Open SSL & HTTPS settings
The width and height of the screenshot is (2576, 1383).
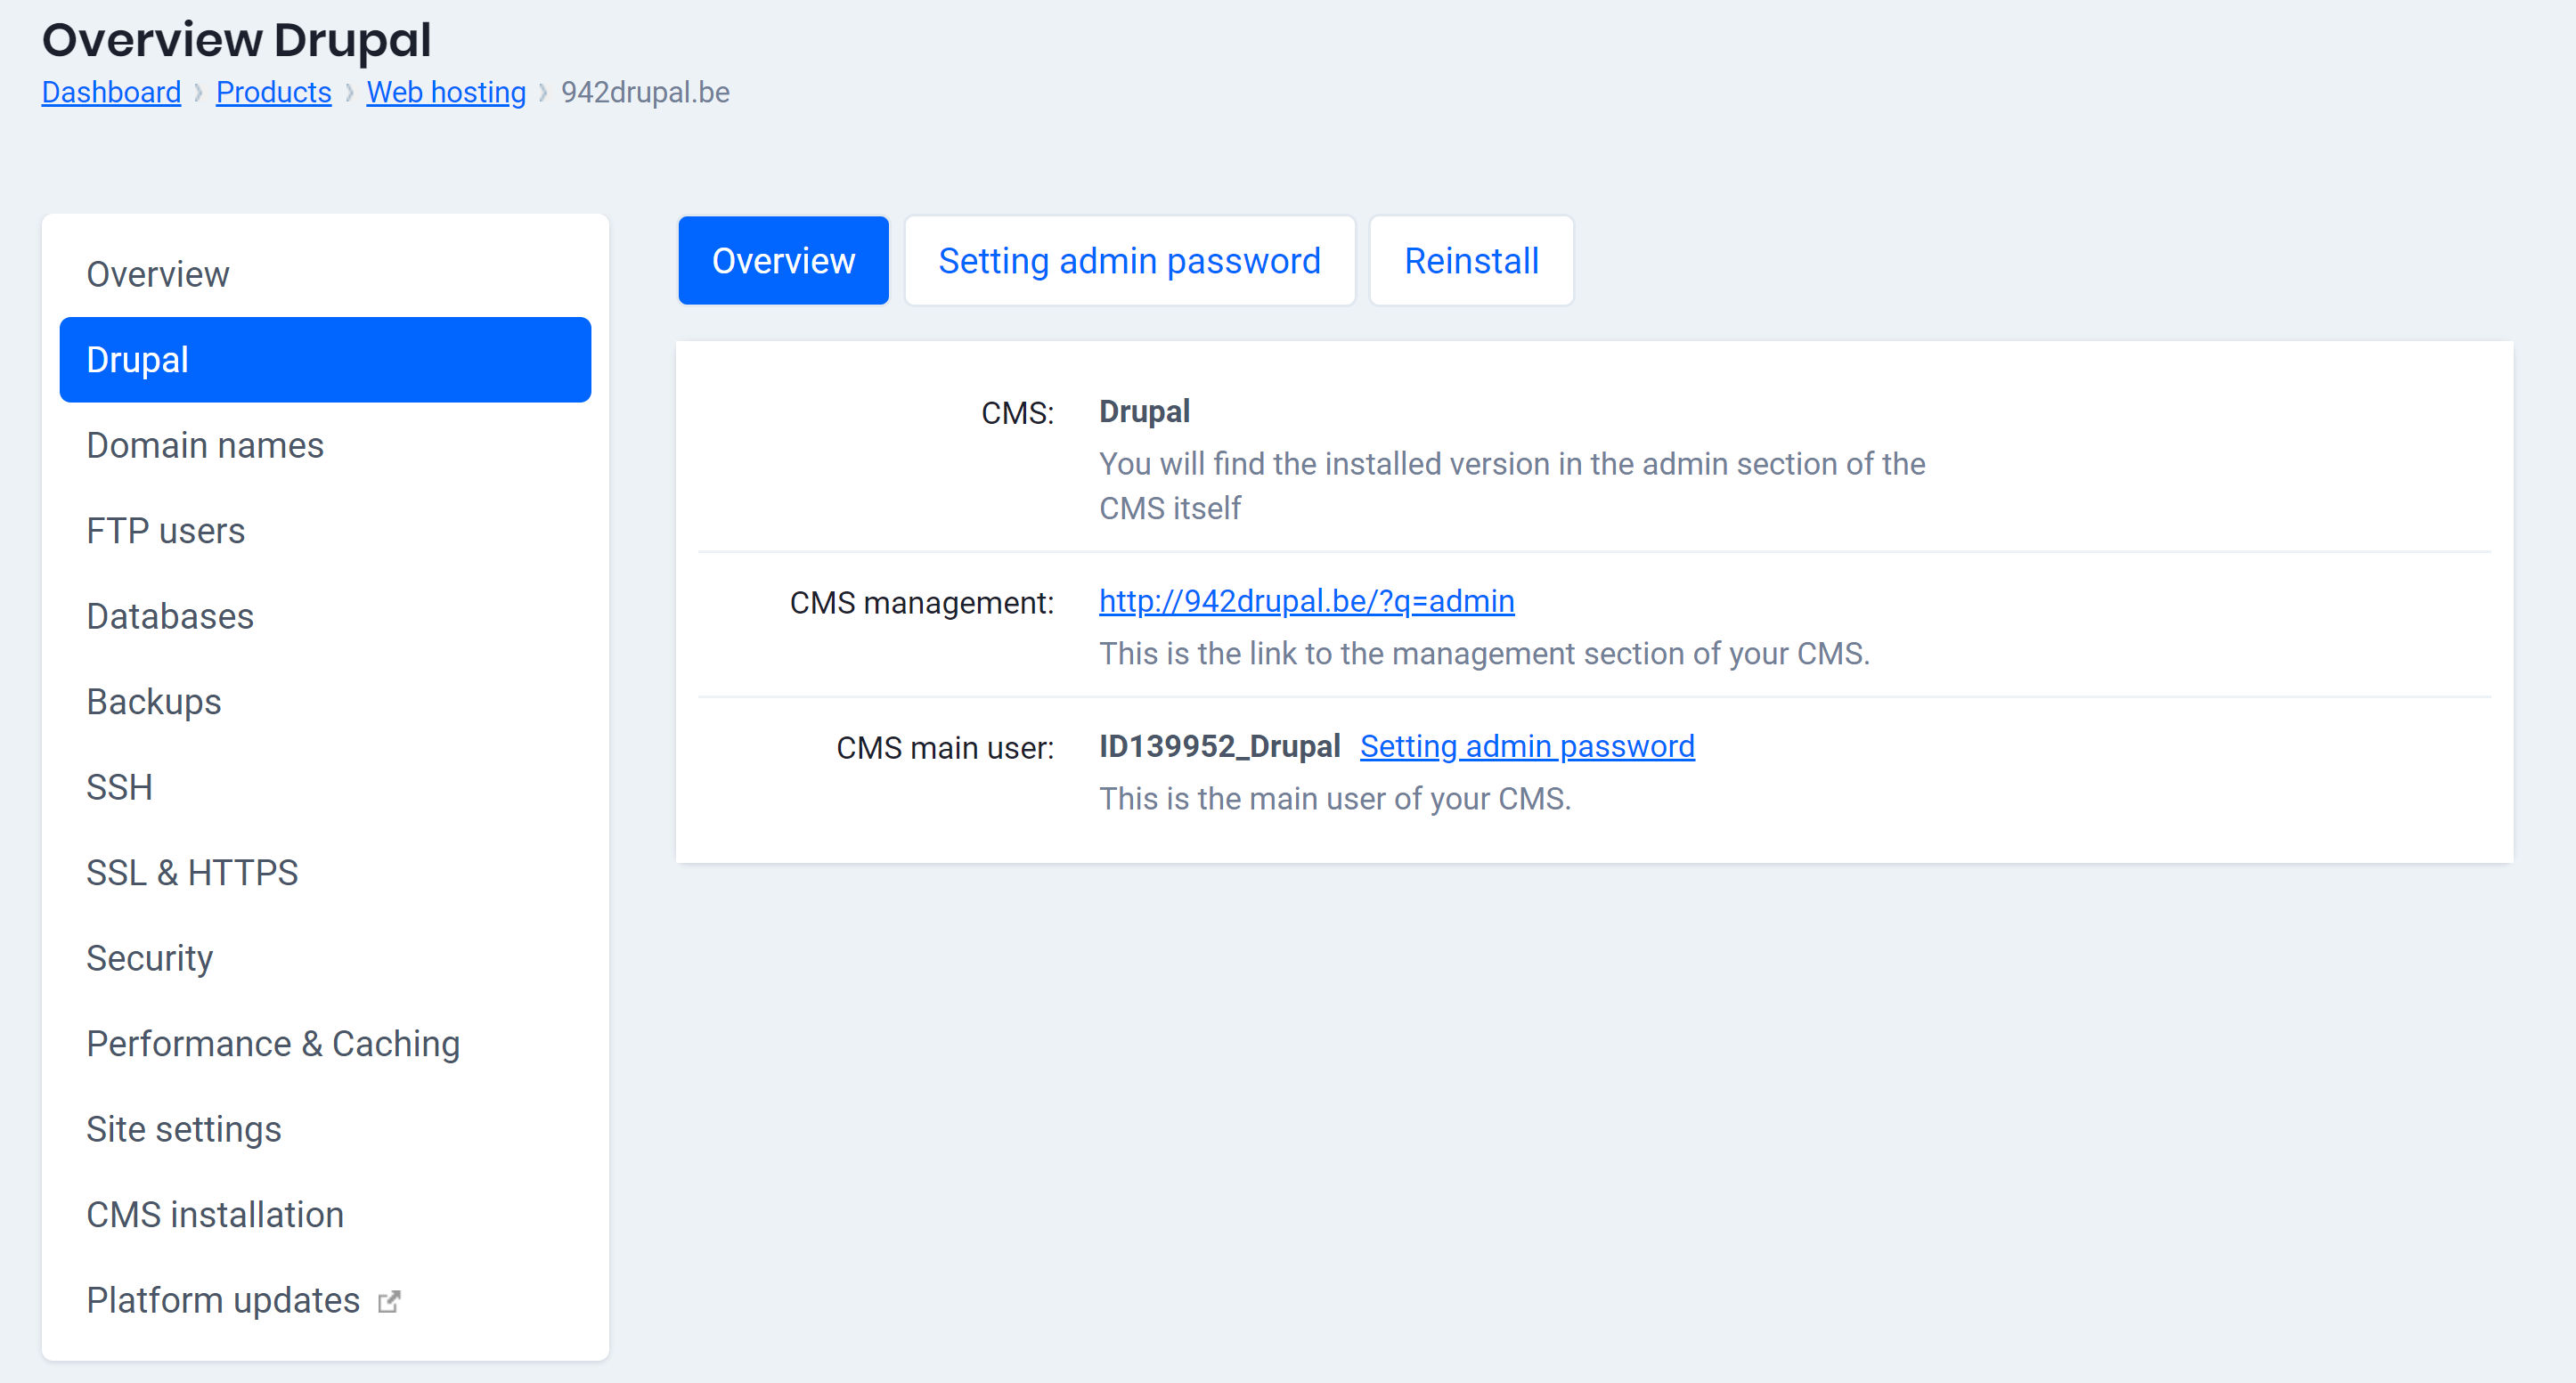pos(192,872)
